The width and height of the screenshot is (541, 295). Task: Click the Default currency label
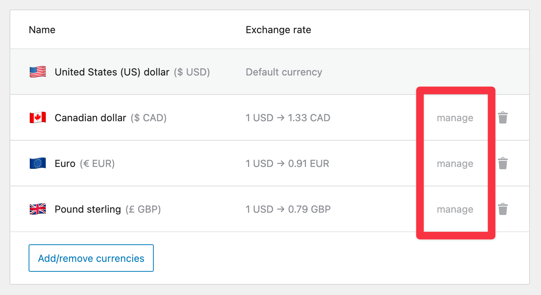284,72
